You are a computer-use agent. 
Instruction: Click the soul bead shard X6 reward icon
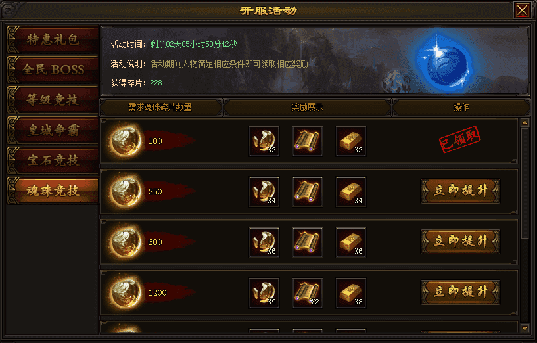264,242
